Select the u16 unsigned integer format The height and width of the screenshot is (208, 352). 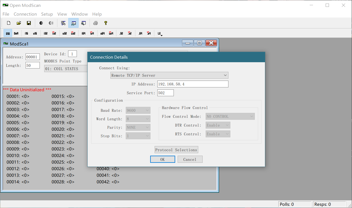pos(35,33)
